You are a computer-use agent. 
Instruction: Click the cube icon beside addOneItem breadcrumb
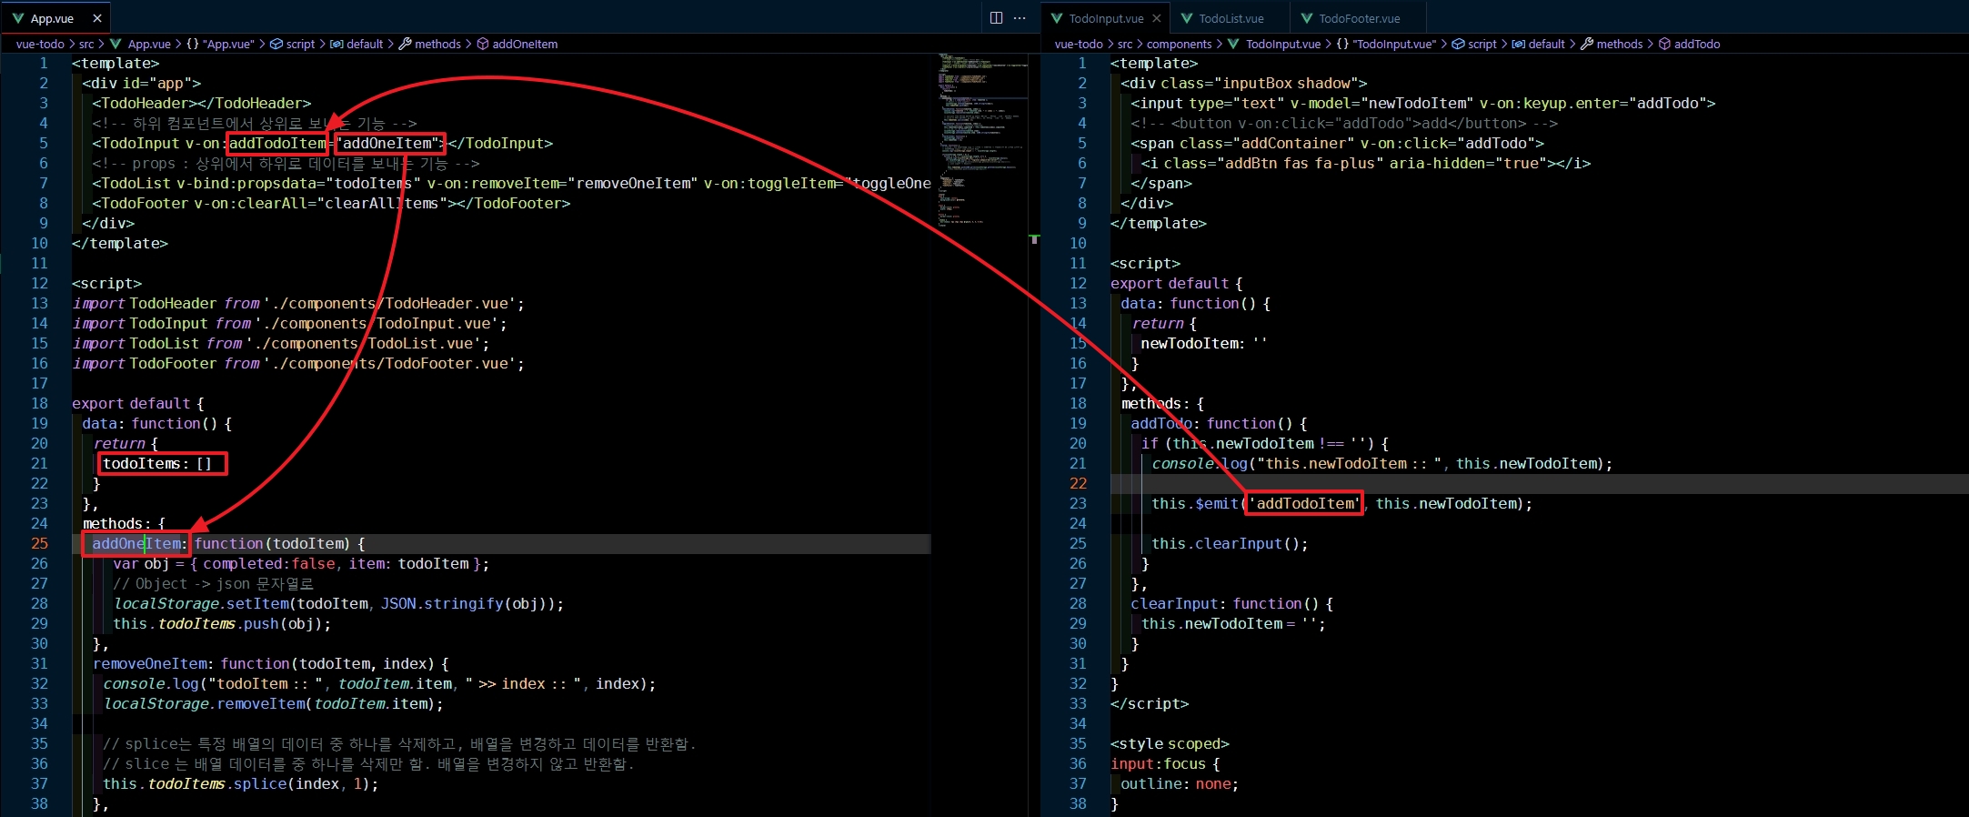click(x=483, y=44)
